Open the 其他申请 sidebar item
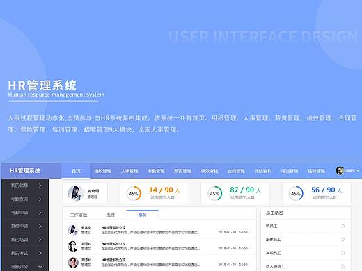Viewport: 362px width, 271px height. (x=25, y=226)
